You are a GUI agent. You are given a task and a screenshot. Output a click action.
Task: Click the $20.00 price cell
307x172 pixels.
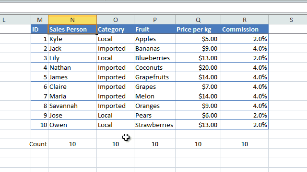[198, 67]
